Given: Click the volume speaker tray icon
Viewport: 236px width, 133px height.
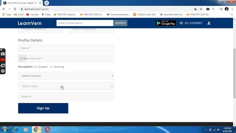Looking at the screenshot, I should (218, 130).
